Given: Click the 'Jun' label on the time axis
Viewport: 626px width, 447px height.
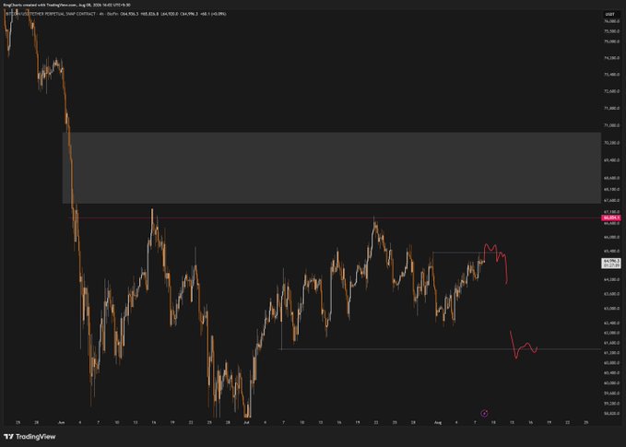Looking at the screenshot, I should pyautogui.click(x=61, y=422).
